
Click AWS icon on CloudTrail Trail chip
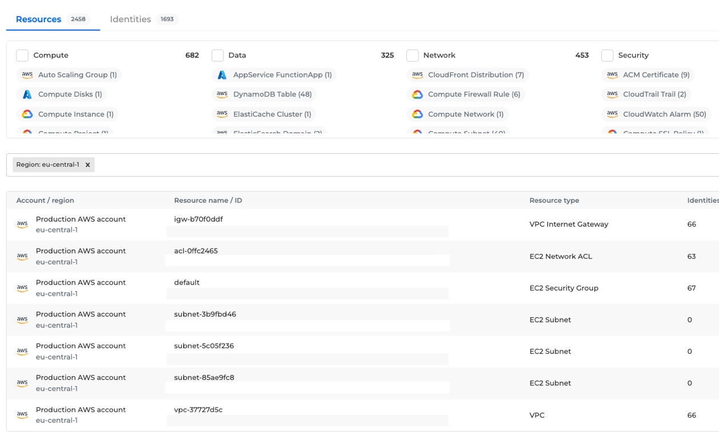612,95
